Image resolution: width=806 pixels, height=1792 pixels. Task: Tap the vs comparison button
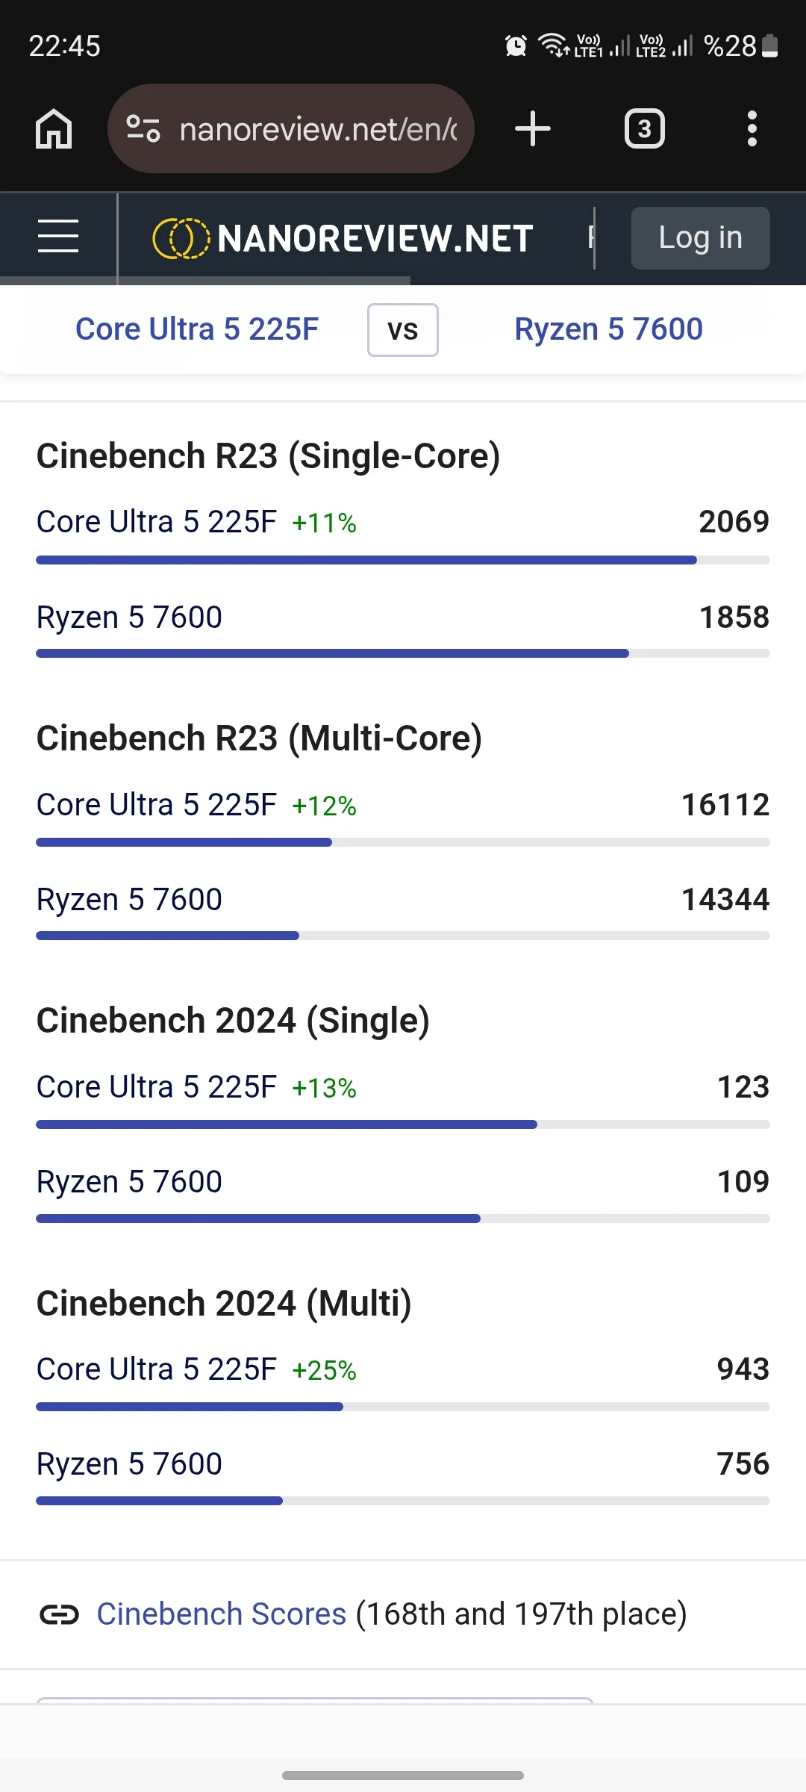(x=402, y=330)
